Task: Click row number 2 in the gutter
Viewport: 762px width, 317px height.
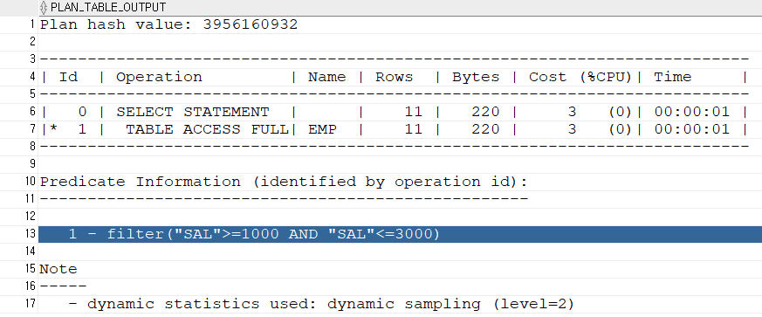Action: (x=32, y=42)
